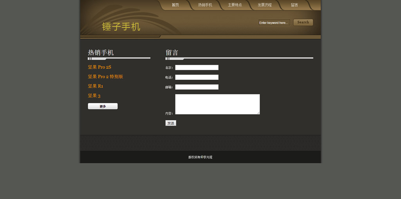This screenshot has width=401, height=199.
Task: Click the 版权所有 footer text
Action: (x=200, y=157)
